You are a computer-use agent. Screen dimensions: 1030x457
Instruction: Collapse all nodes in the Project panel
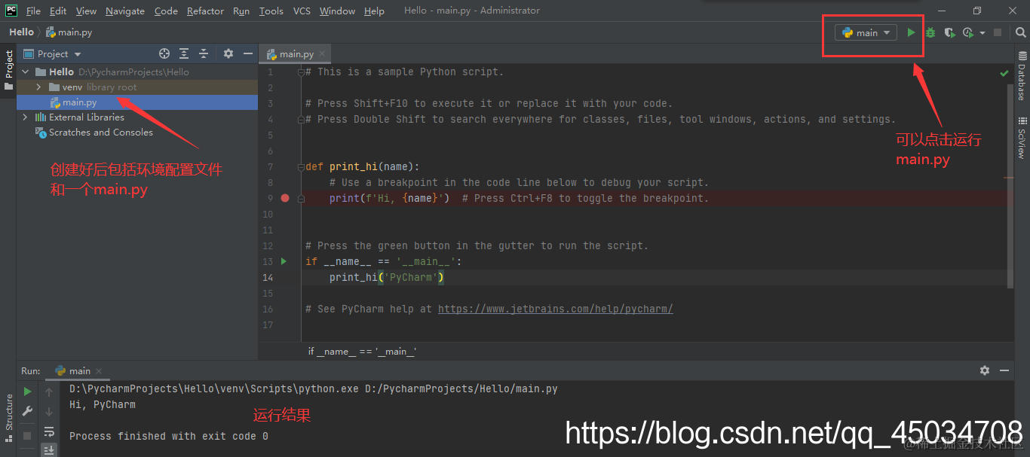203,53
